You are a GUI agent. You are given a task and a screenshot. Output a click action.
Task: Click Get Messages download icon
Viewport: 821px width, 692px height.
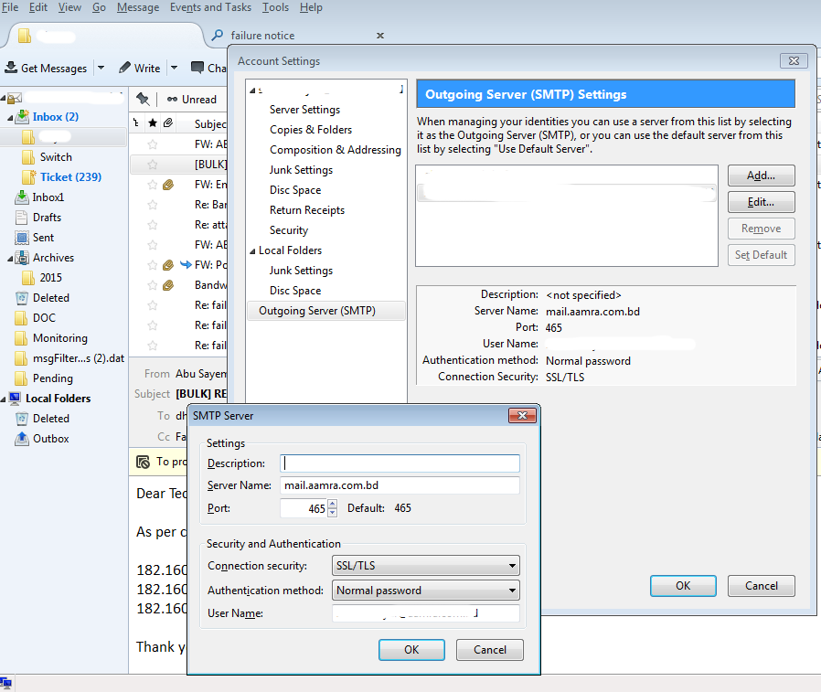[x=10, y=68]
